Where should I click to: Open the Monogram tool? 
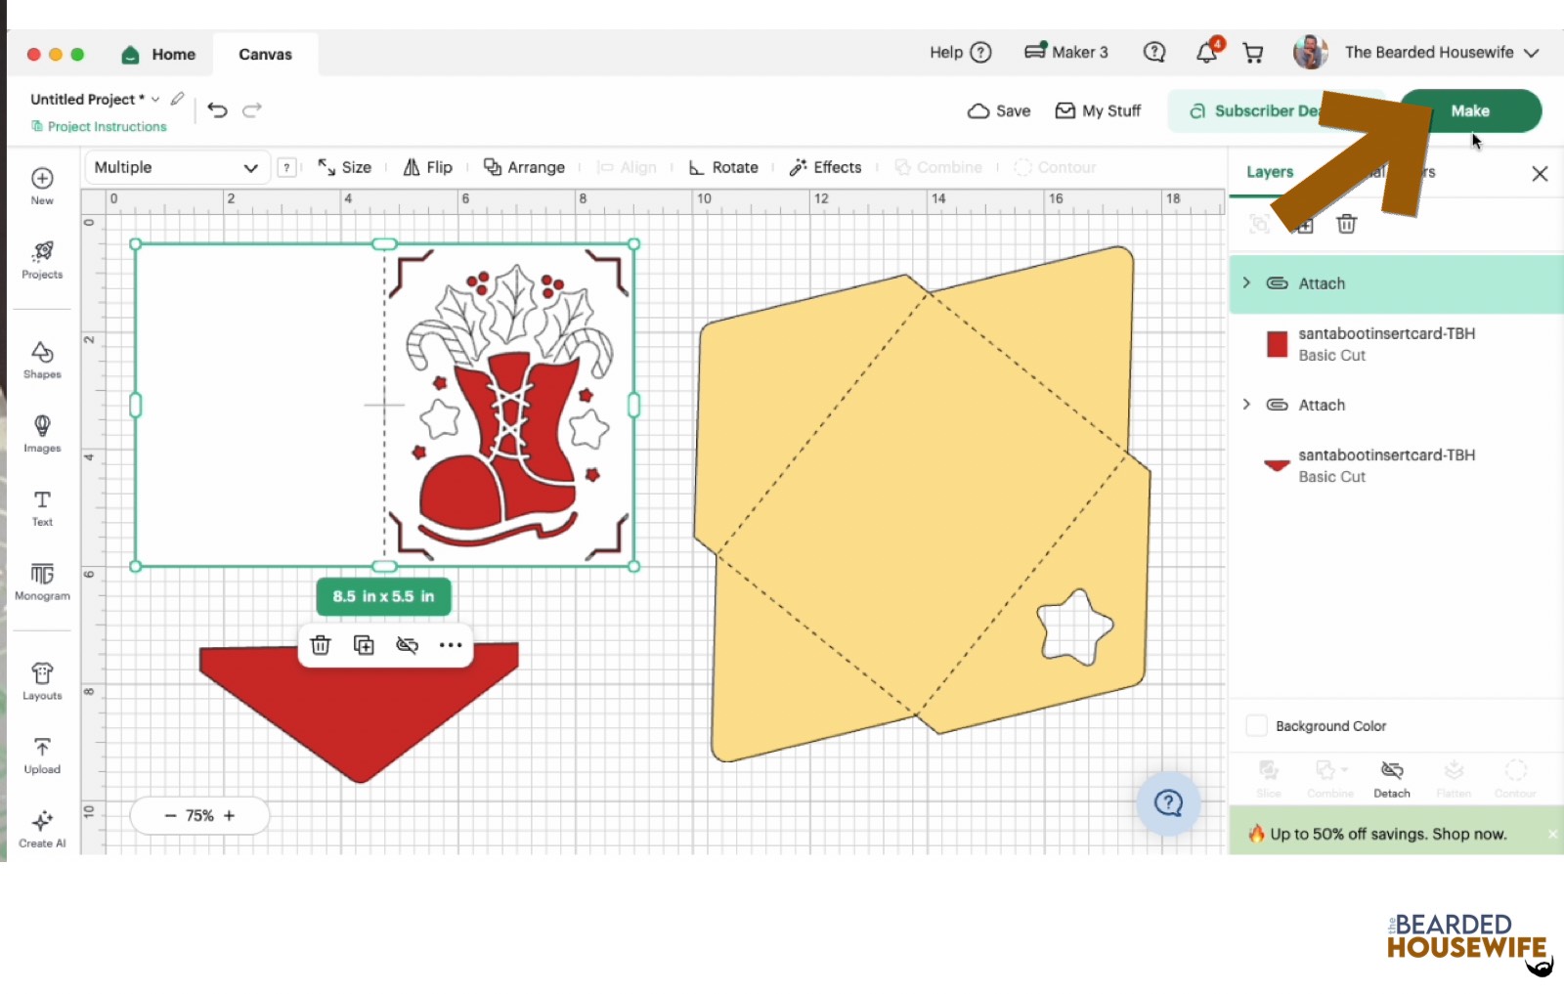click(42, 582)
